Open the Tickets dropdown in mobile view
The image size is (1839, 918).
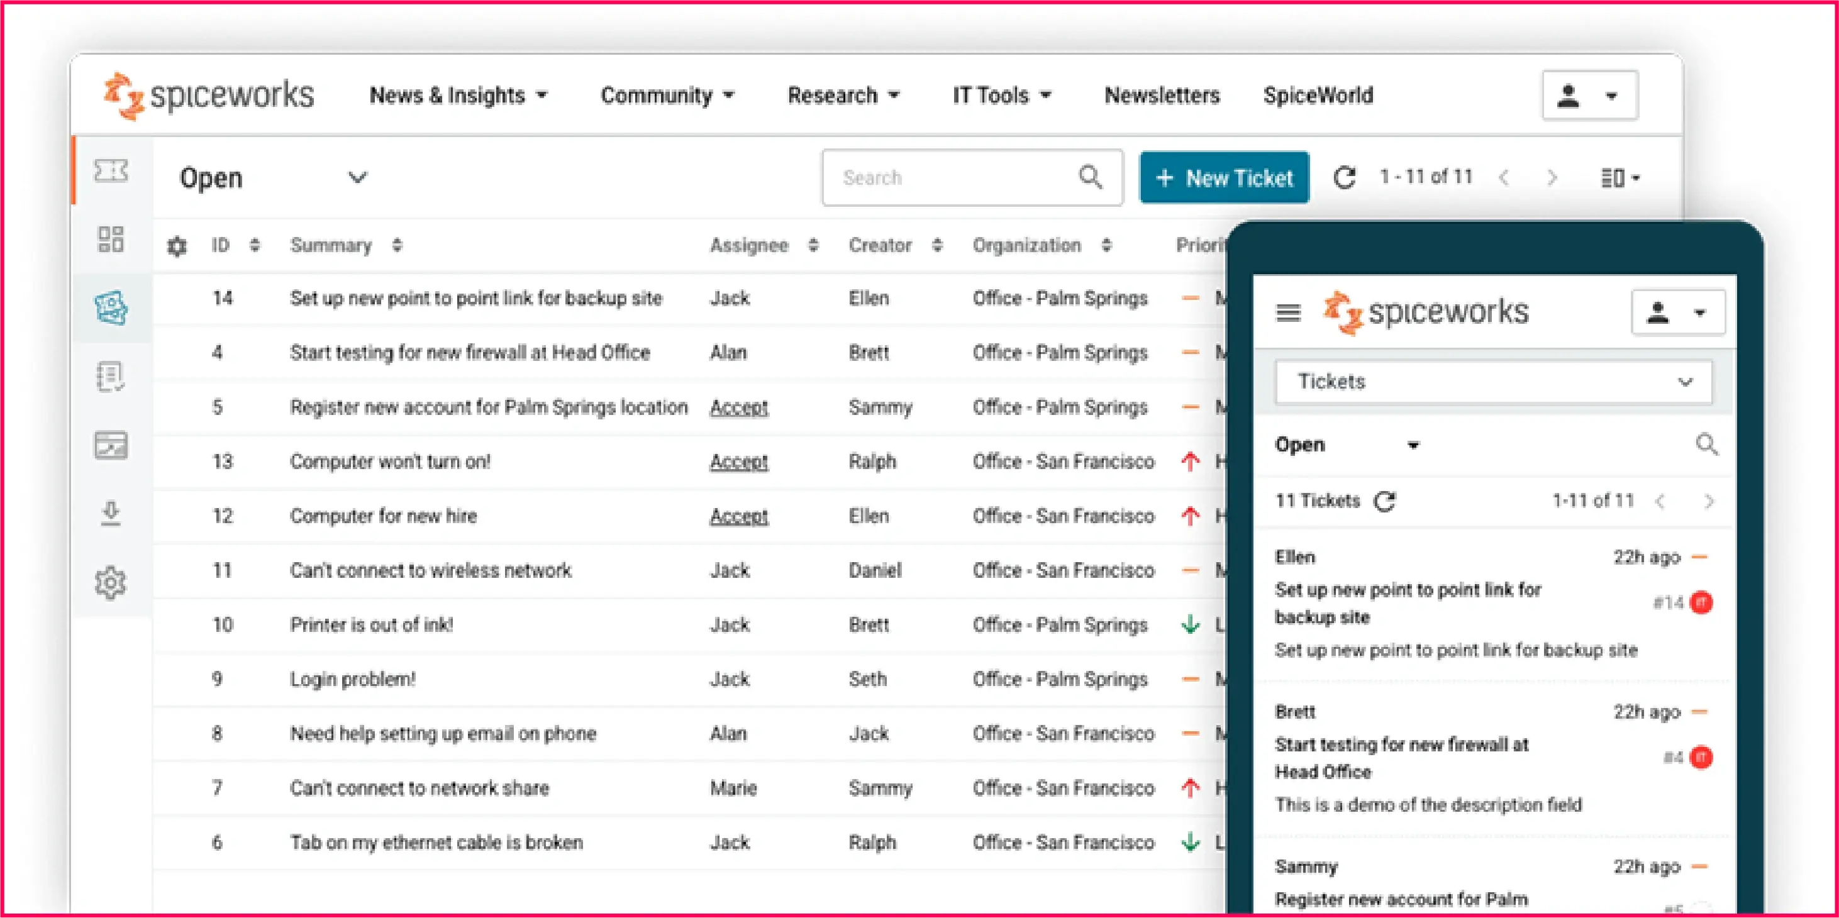[x=1492, y=382]
